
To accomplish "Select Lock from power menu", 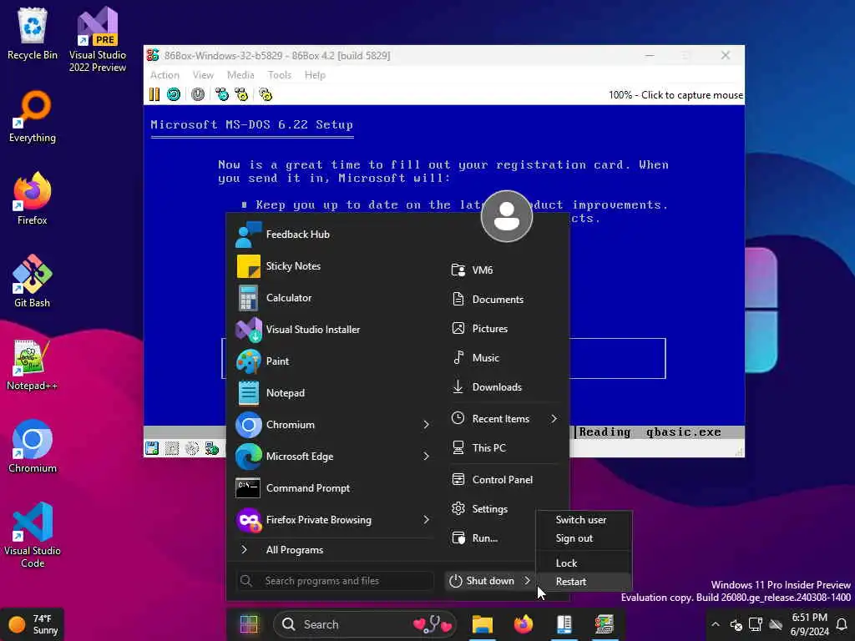I will point(584,563).
